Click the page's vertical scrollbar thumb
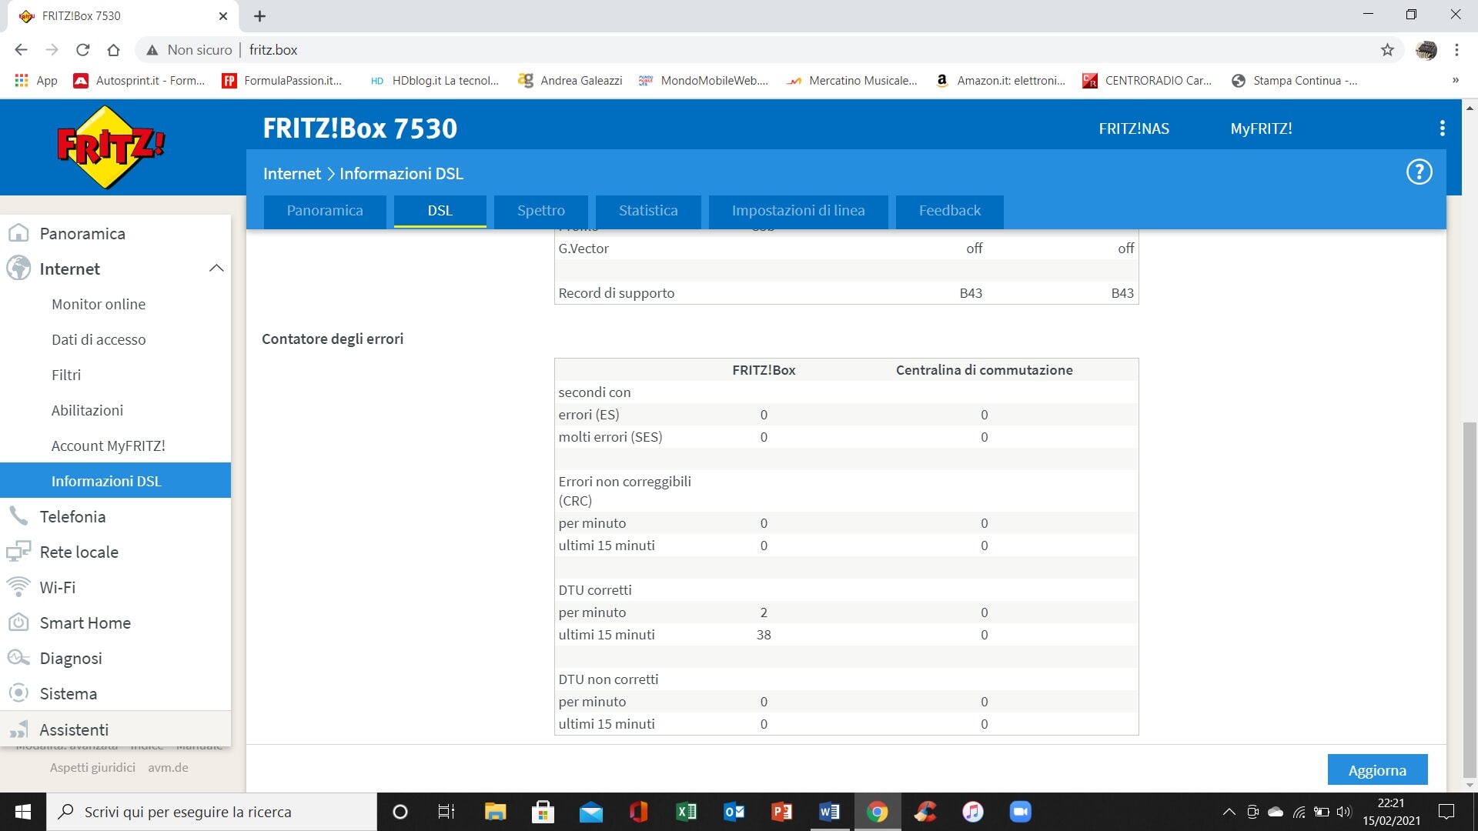1478x831 pixels. 1470,600
